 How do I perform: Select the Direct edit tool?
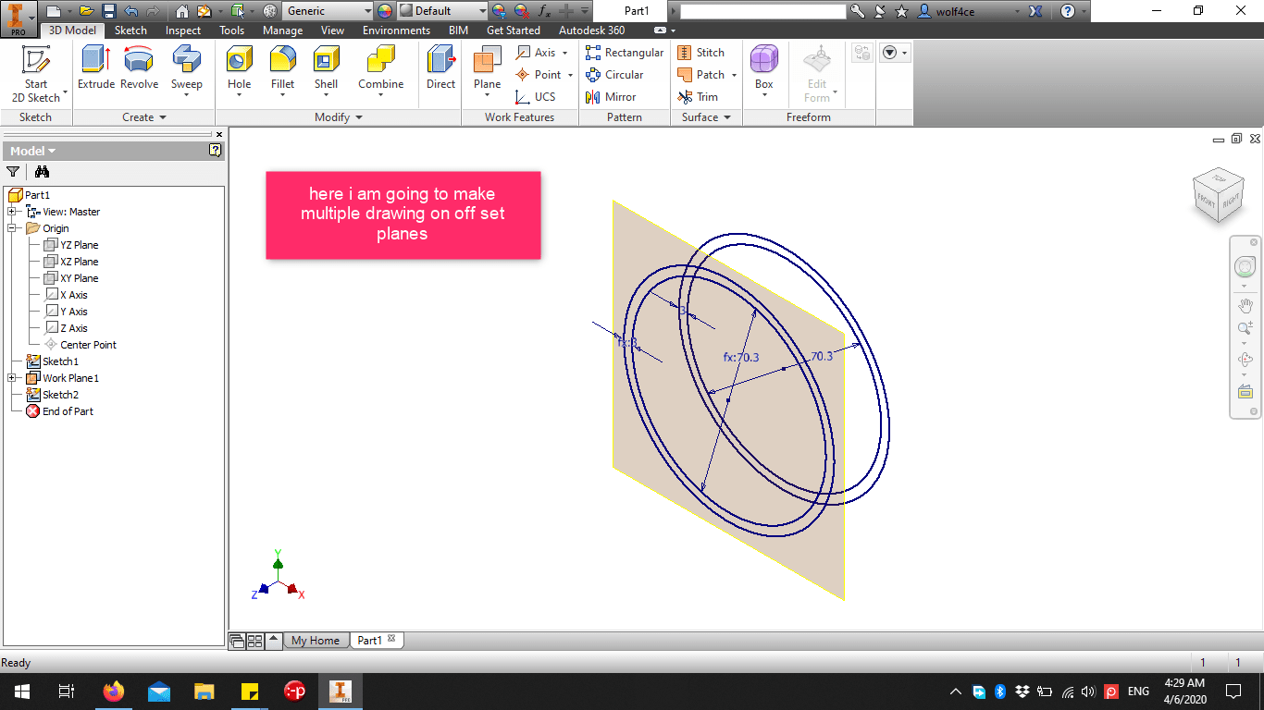[440, 68]
